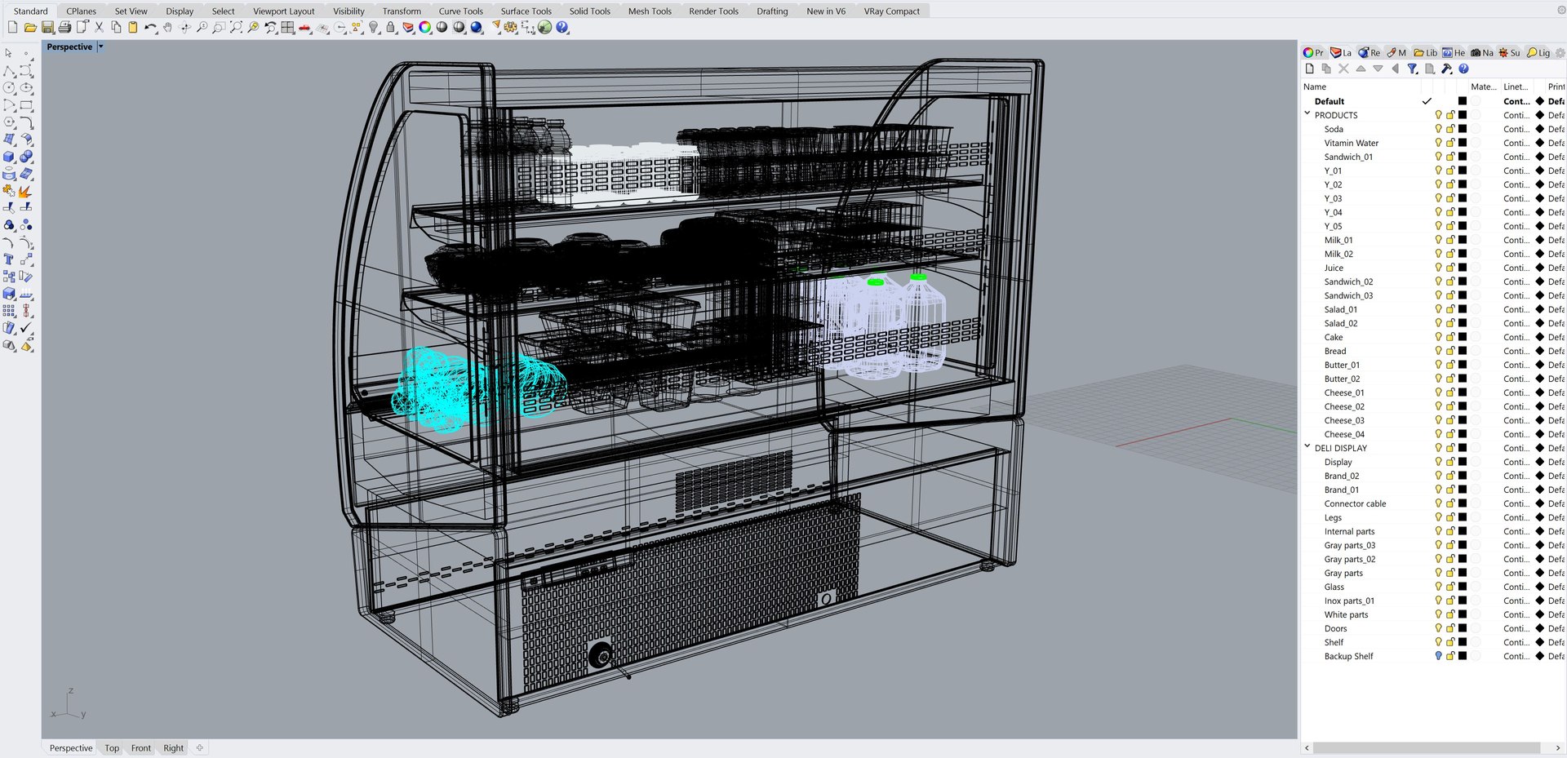Click the color swatch of Default layer
This screenshot has height=758, width=1567.
pos(1463,101)
